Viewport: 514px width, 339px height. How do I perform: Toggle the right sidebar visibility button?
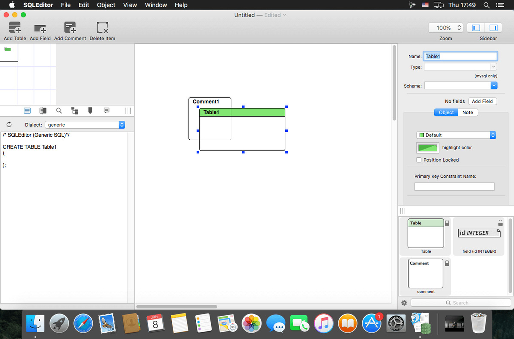tap(493, 28)
